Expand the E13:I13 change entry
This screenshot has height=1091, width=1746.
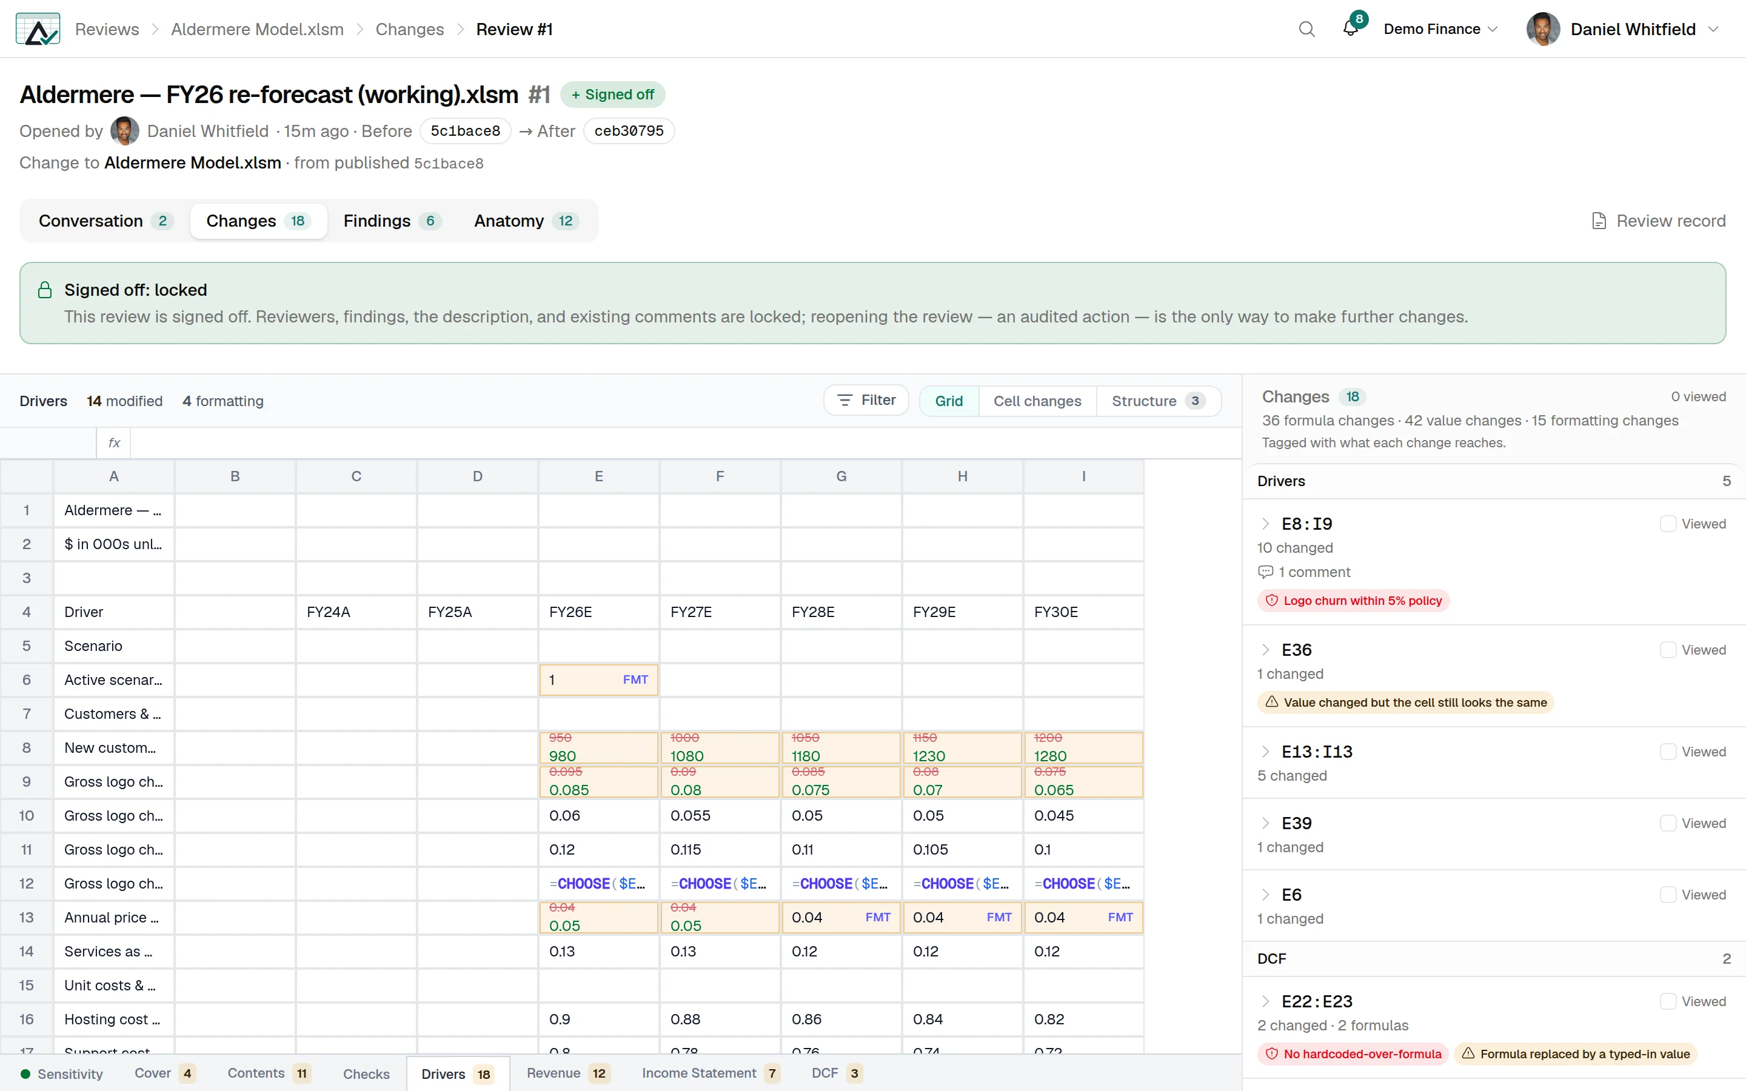point(1265,752)
